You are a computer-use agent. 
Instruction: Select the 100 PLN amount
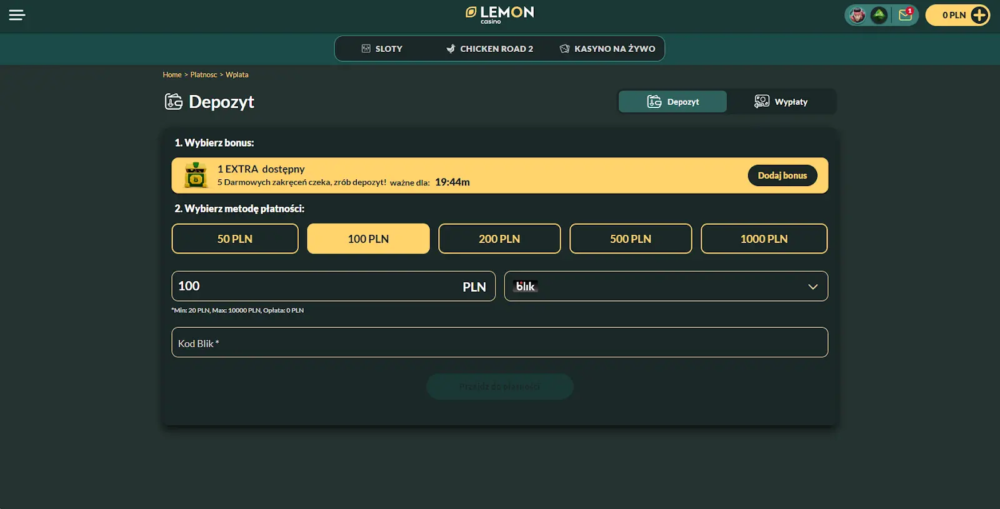coord(368,239)
